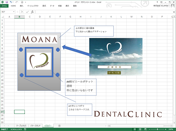Click the vertical scrollbar up arrow

tap(174, 16)
